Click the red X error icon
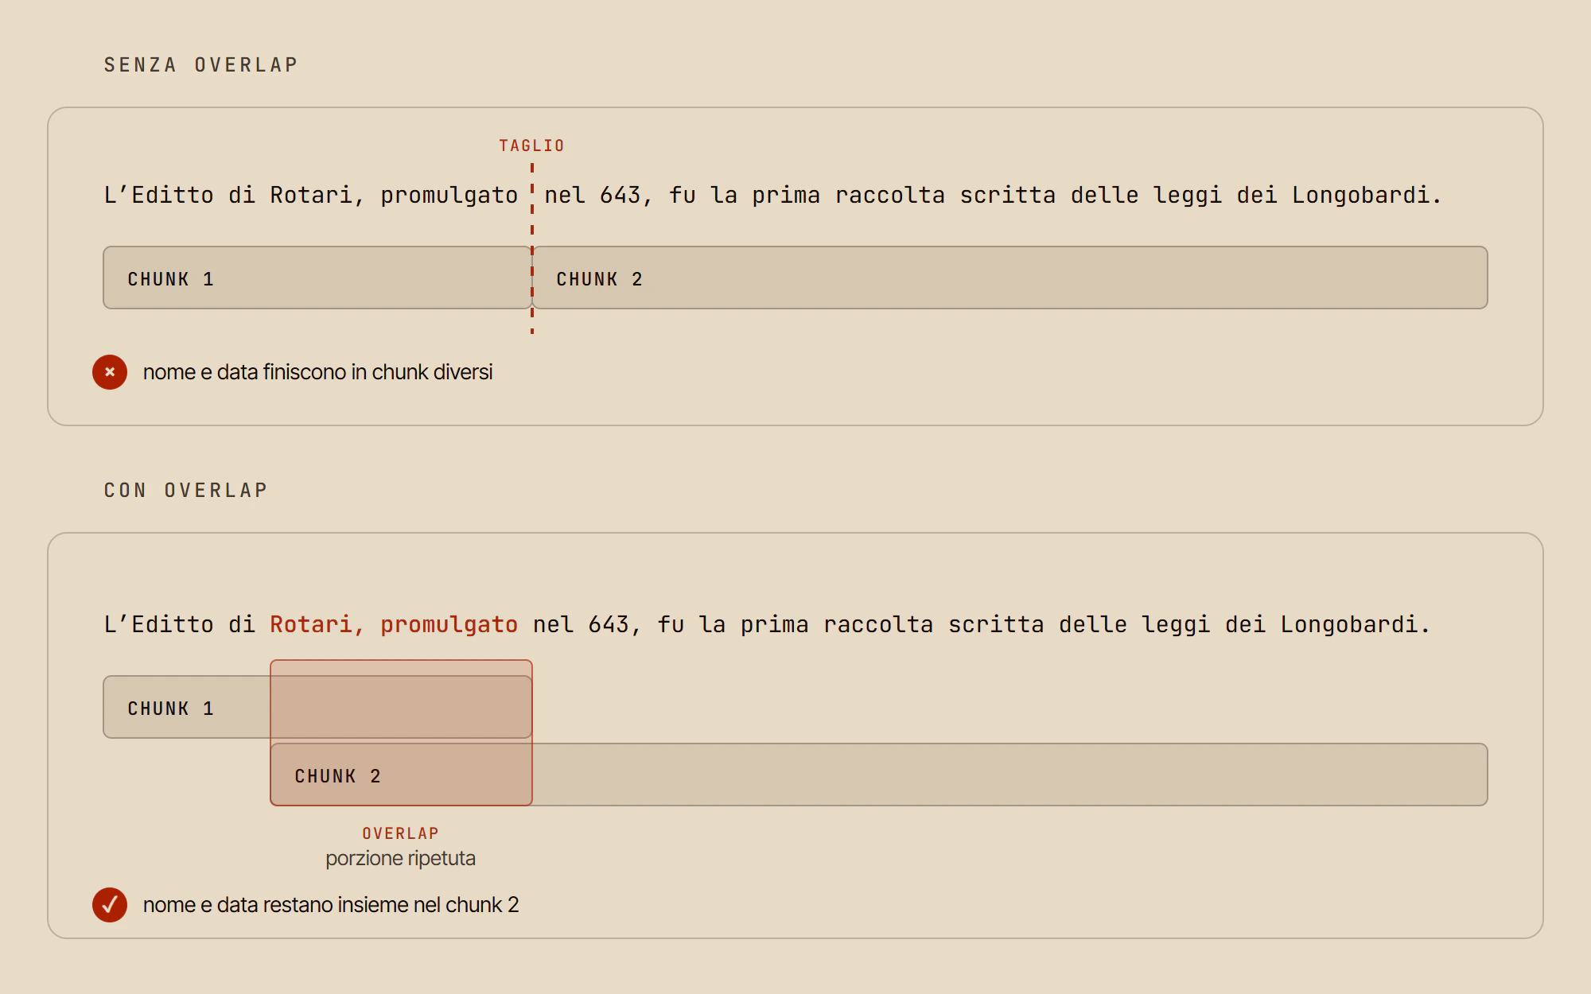Viewport: 1591px width, 994px height. [110, 372]
